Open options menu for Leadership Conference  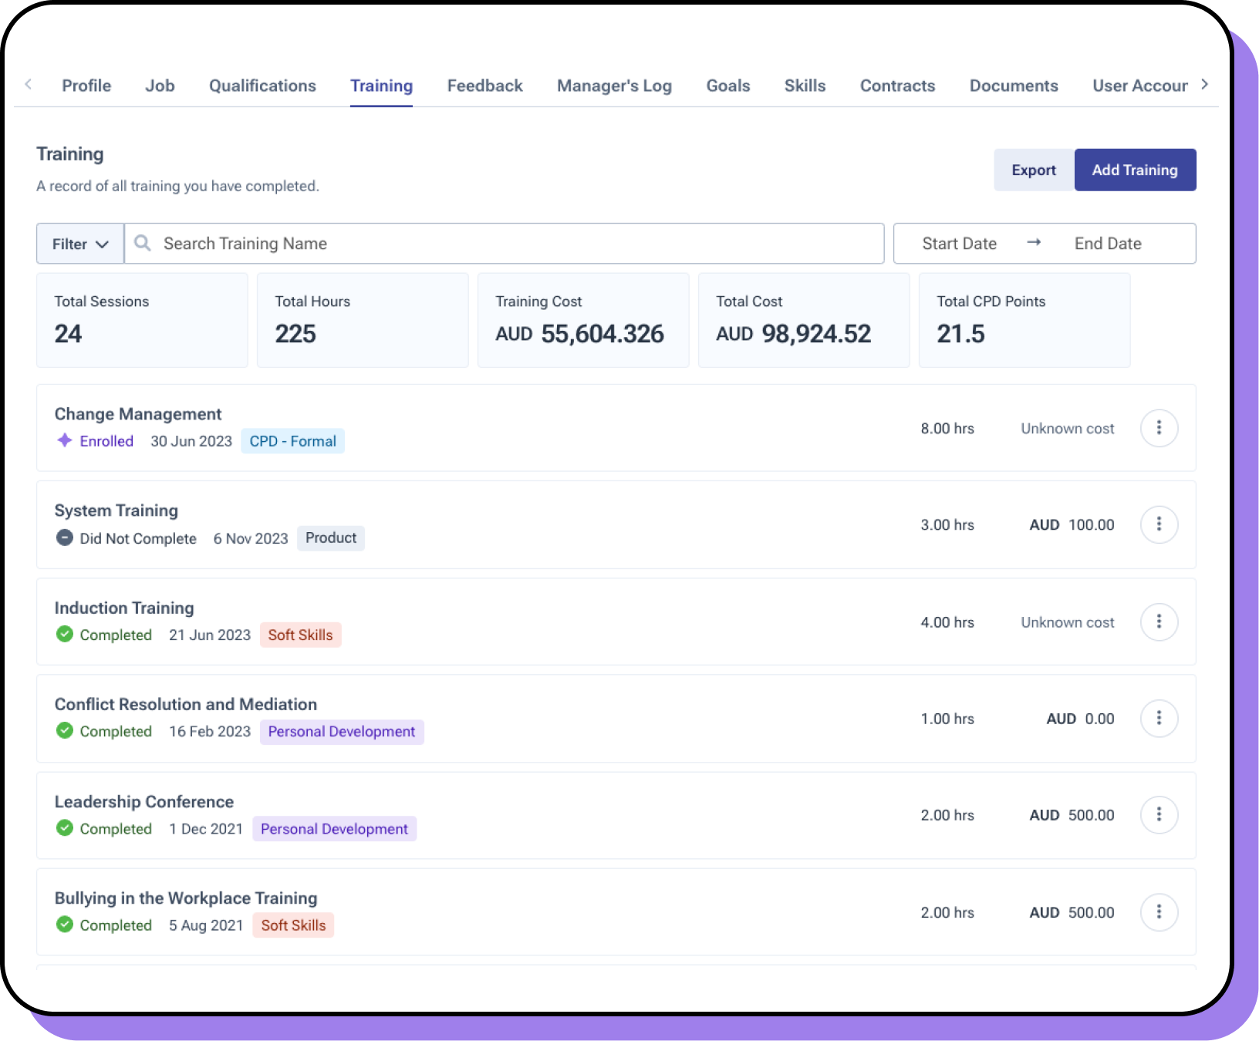coord(1159,815)
